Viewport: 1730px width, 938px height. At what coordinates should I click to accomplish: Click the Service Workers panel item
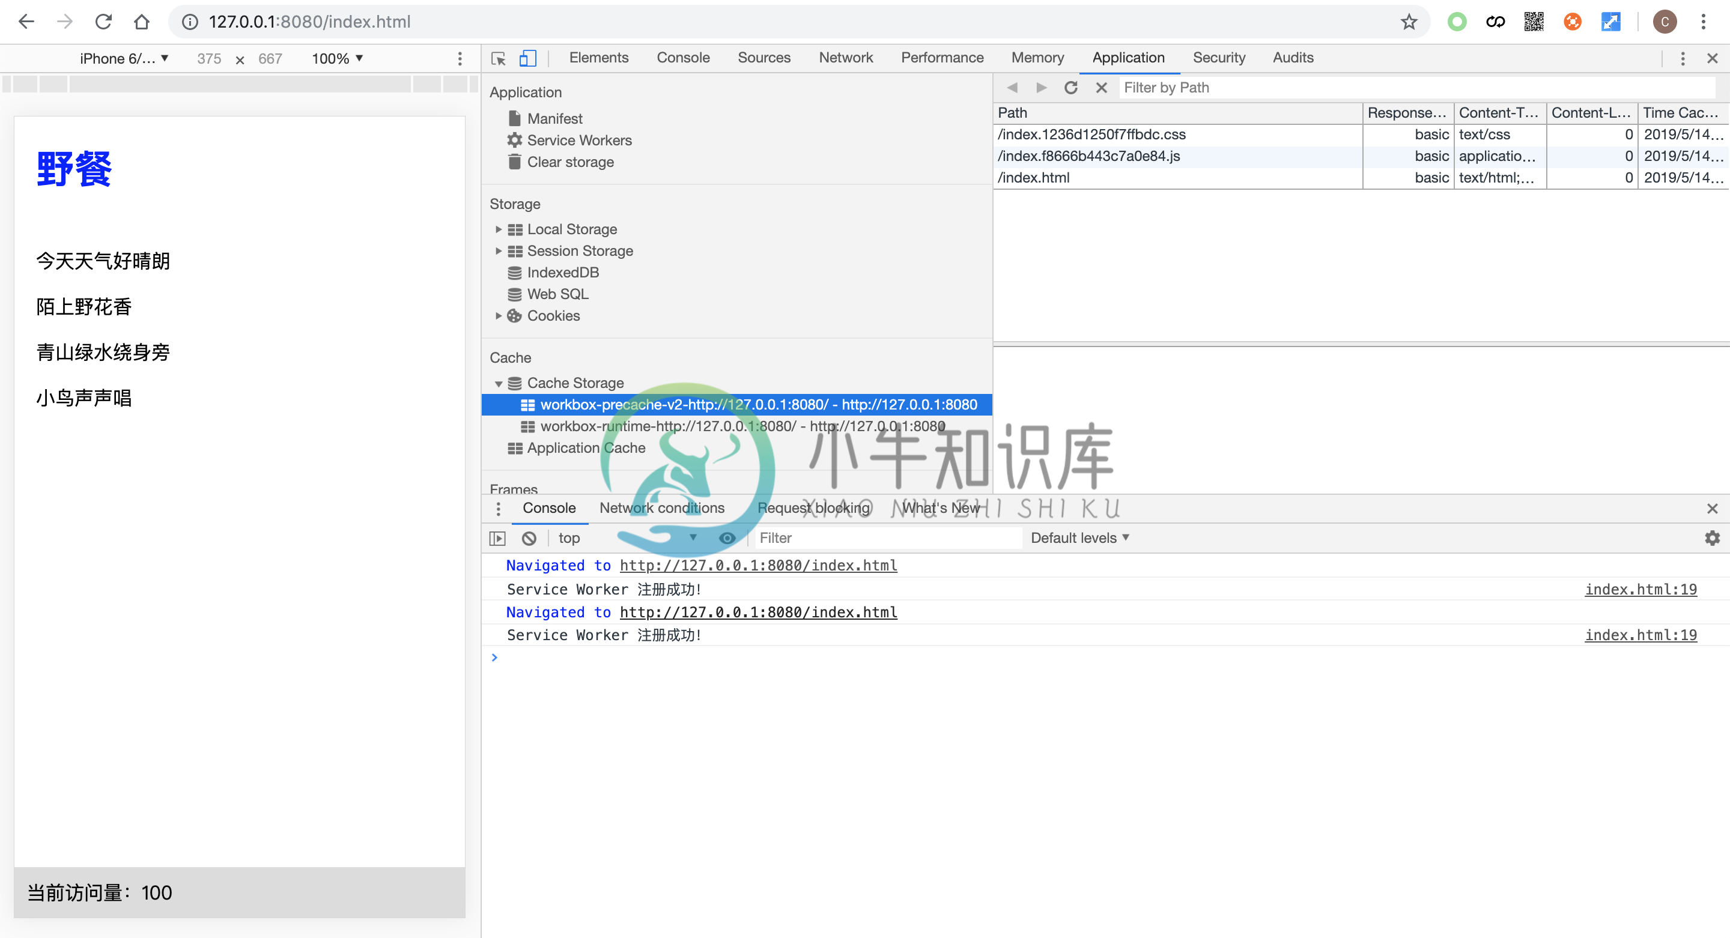578,139
